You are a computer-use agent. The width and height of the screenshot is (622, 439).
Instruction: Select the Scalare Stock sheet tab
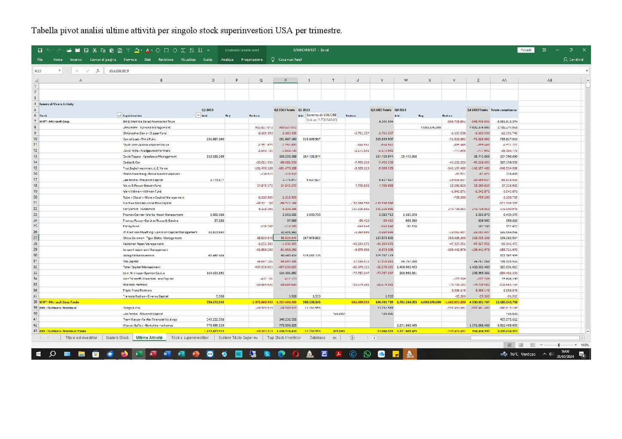tap(117, 338)
